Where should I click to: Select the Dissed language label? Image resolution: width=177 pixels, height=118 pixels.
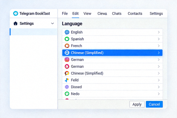[x=76, y=87]
